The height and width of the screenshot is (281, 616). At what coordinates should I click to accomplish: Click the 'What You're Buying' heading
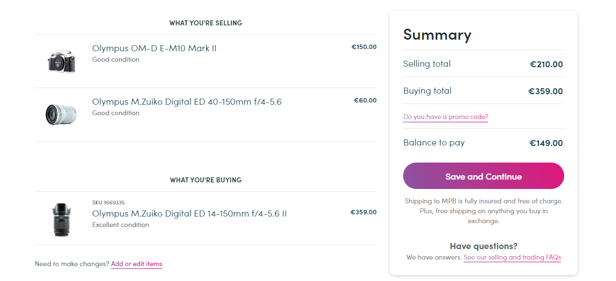pyautogui.click(x=206, y=180)
